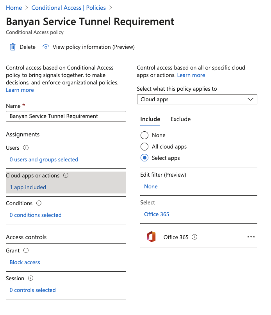Go to Conditional Access Policies breadcrumb
The height and width of the screenshot is (315, 271).
(x=68, y=8)
